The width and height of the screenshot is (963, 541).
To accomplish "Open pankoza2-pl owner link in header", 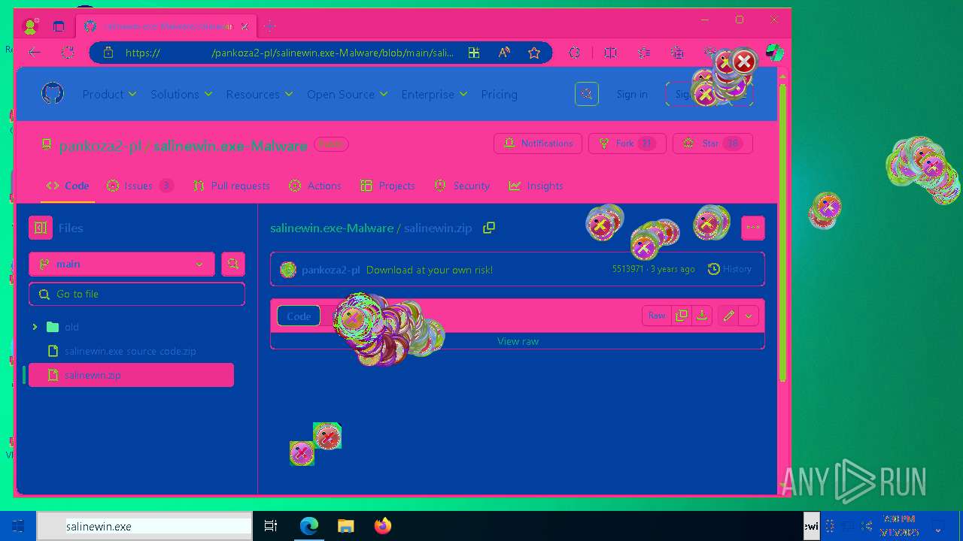I will (100, 146).
